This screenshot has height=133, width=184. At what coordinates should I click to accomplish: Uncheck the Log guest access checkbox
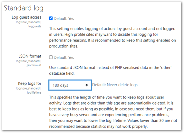(x=51, y=18)
